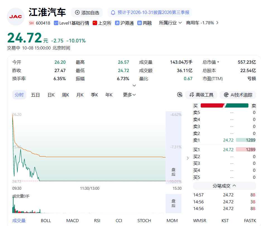The image size is (261, 226).
Task: Click the AI技术追踪 icon
Action: click(226, 95)
